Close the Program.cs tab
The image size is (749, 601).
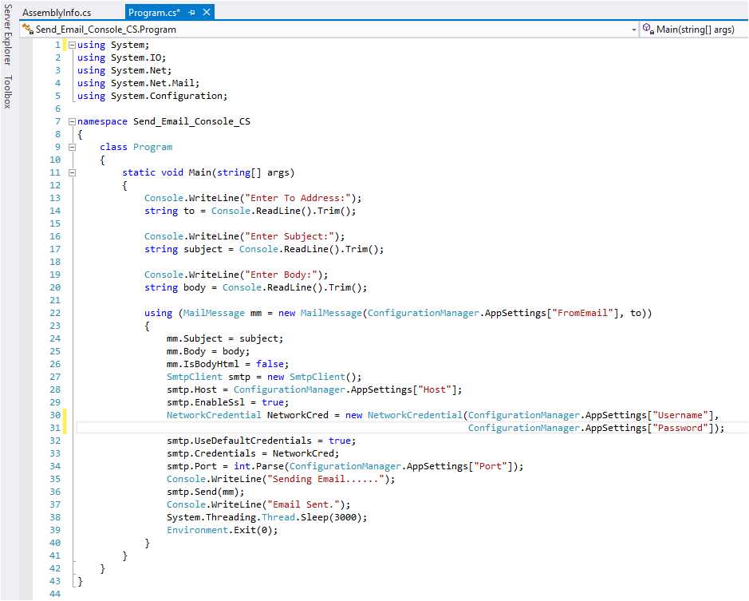point(207,13)
